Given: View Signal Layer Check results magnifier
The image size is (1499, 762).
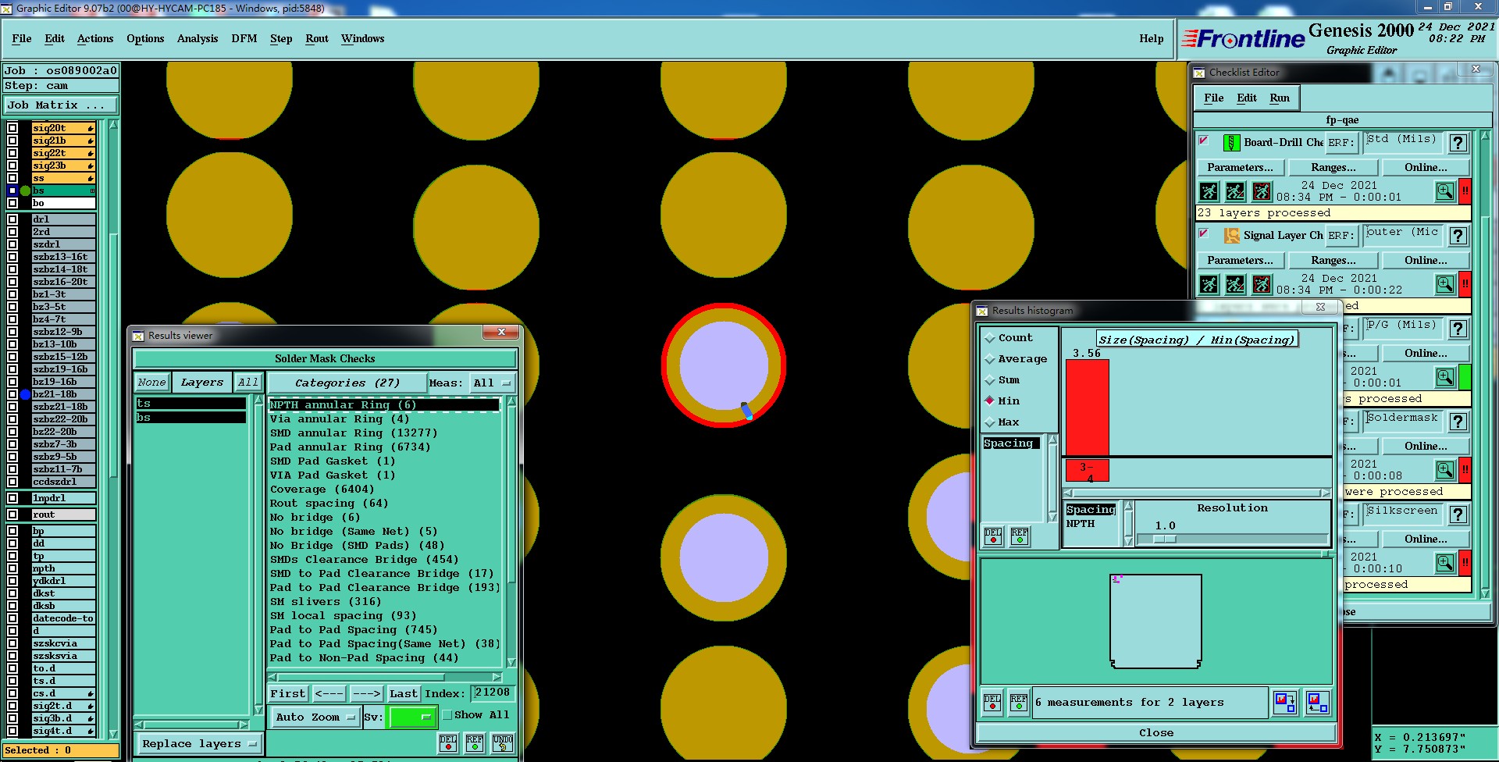Looking at the screenshot, I should [x=1445, y=284].
